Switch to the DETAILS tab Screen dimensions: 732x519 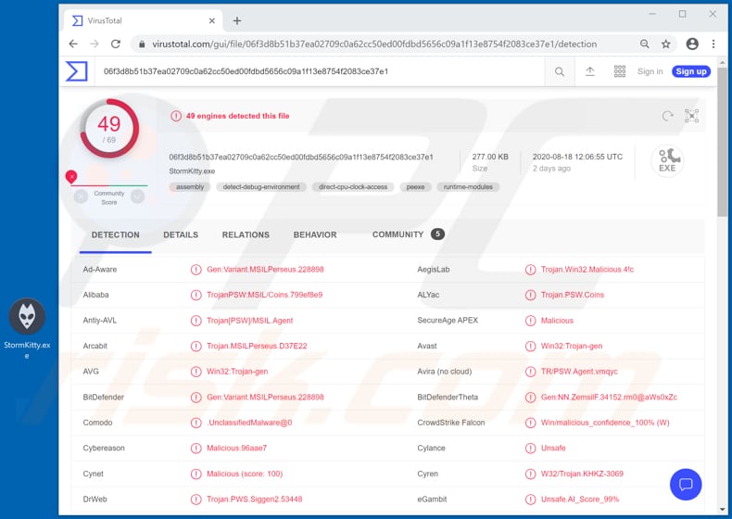[181, 234]
